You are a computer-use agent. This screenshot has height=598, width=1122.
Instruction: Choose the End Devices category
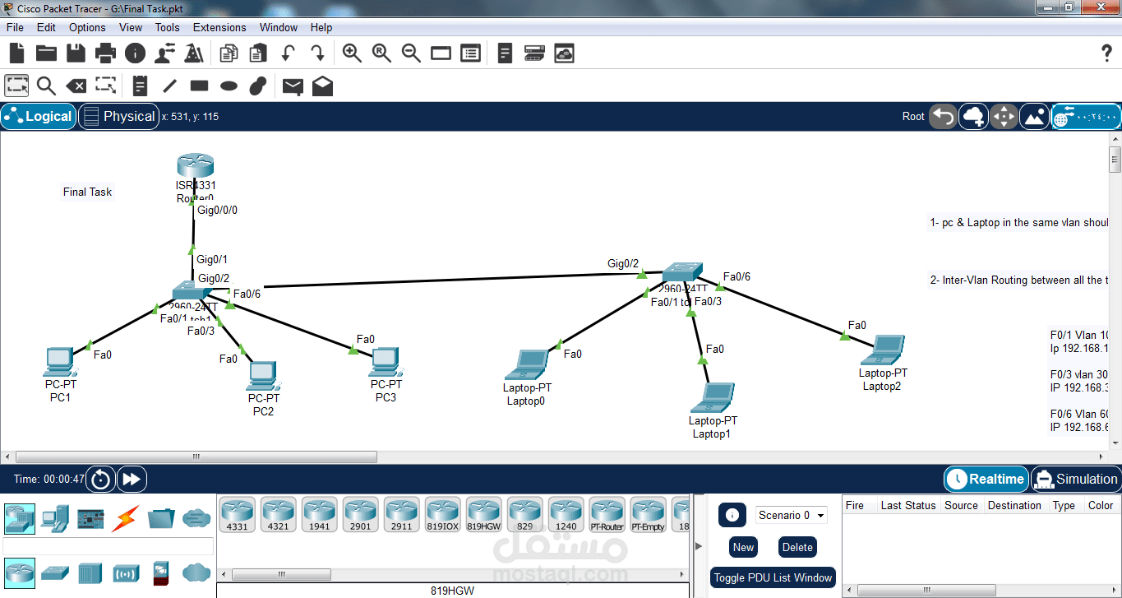point(55,518)
